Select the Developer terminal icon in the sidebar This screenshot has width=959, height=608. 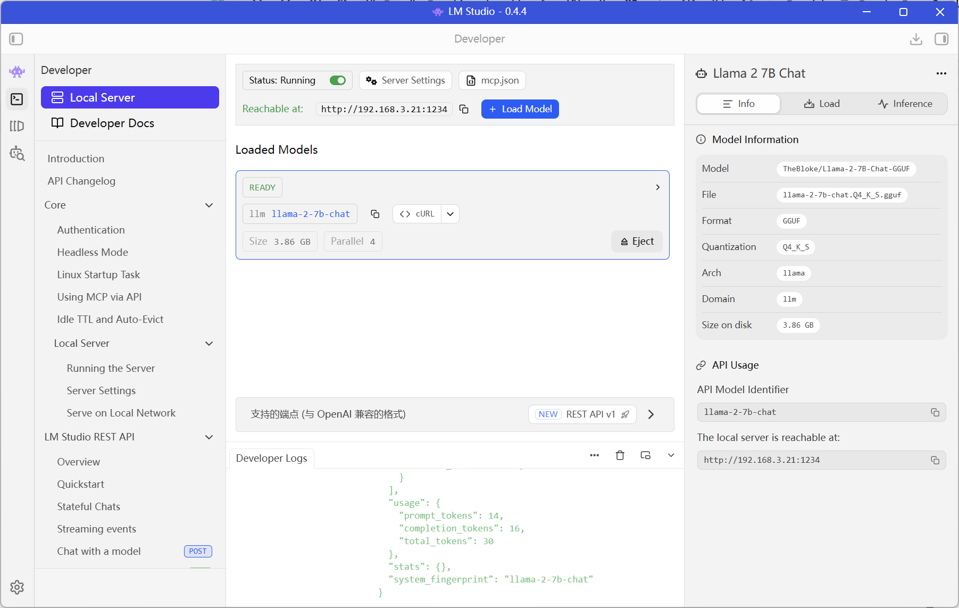[x=16, y=99]
